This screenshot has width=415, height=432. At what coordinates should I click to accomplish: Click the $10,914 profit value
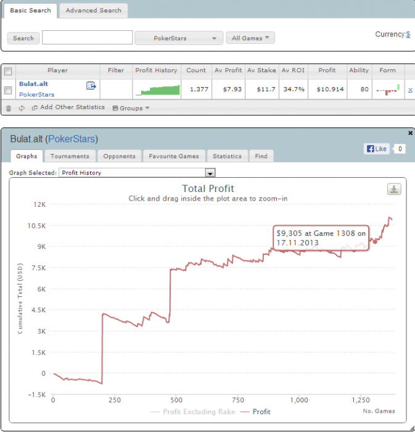pyautogui.click(x=330, y=89)
